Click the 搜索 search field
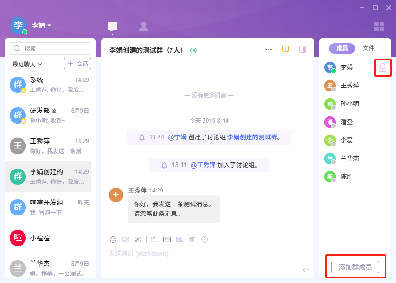This screenshot has height=283, width=396. pyautogui.click(x=50, y=48)
